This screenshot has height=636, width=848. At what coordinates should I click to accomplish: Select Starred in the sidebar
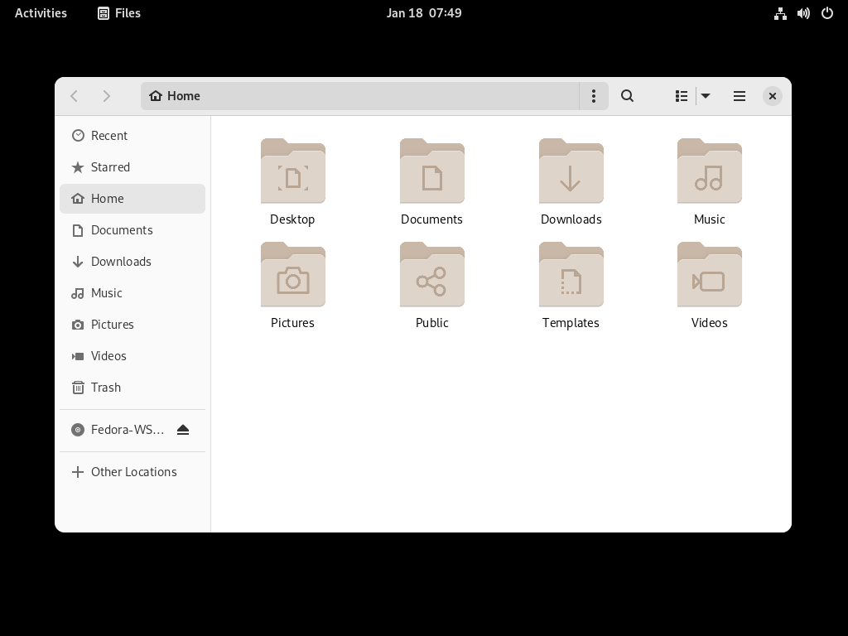132,167
